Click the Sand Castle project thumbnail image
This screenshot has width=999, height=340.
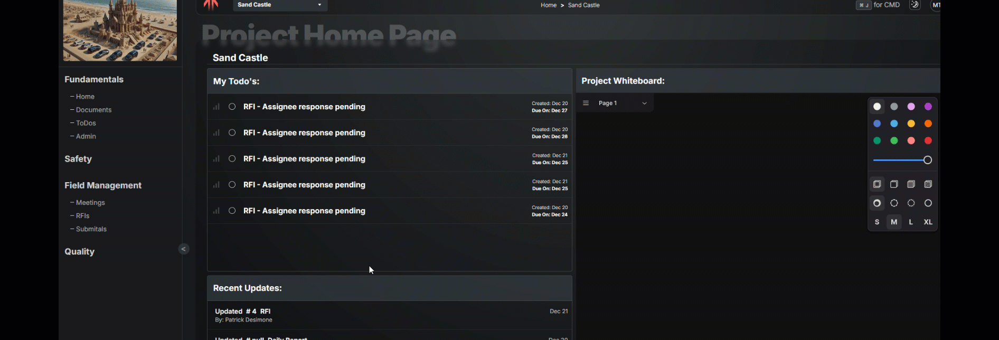click(x=120, y=31)
